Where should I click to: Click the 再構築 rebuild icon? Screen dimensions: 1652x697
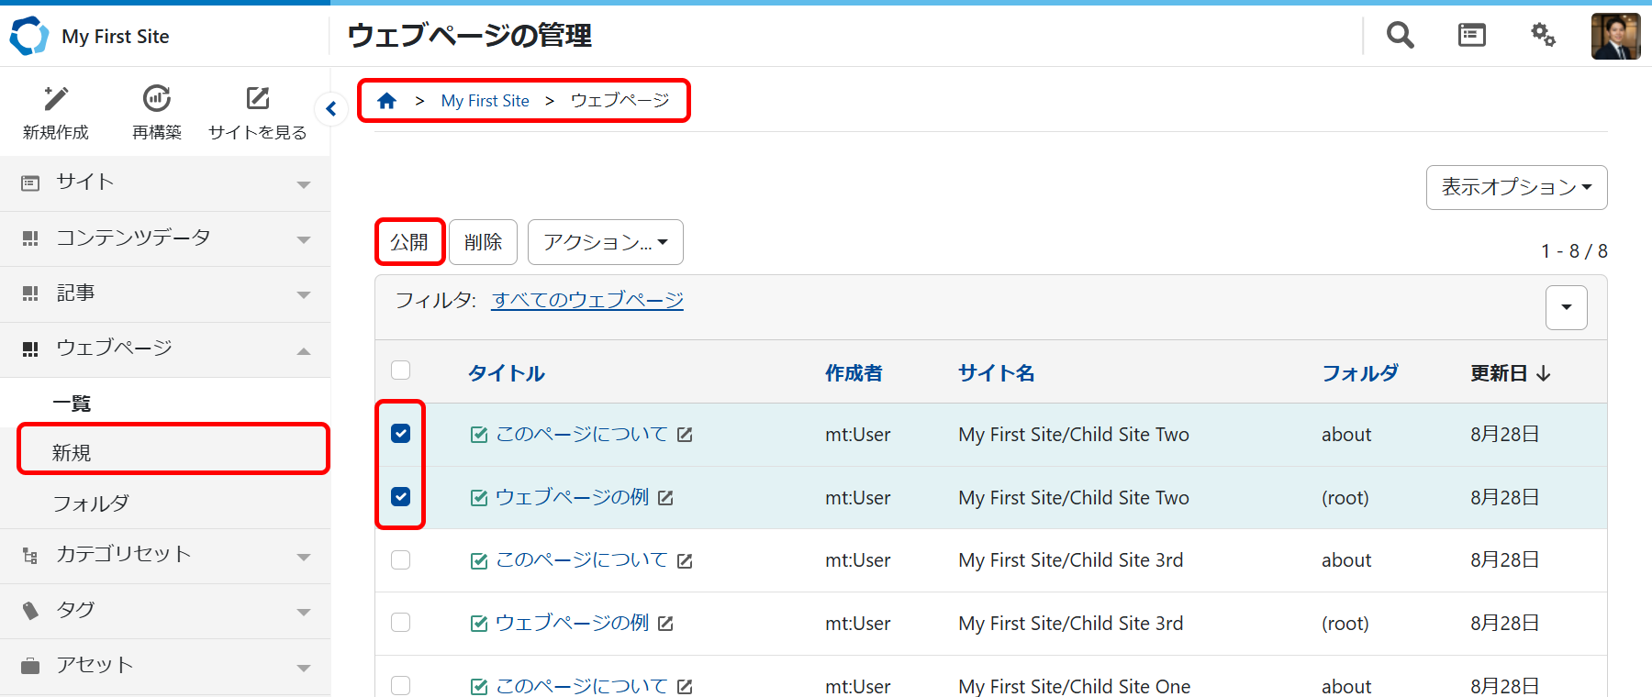tap(157, 98)
